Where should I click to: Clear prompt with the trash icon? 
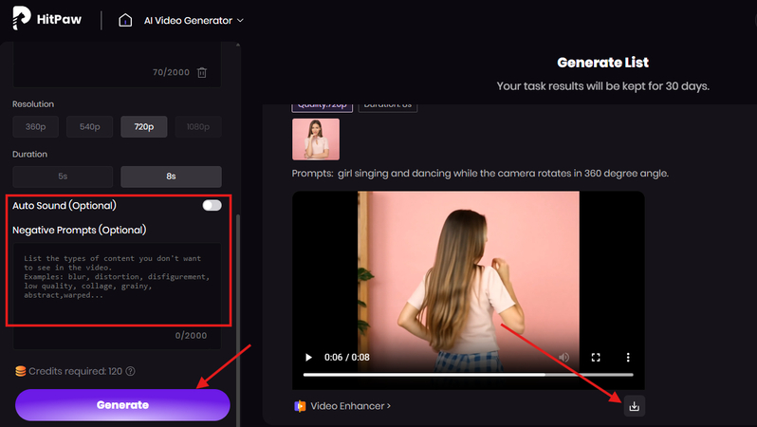point(202,72)
